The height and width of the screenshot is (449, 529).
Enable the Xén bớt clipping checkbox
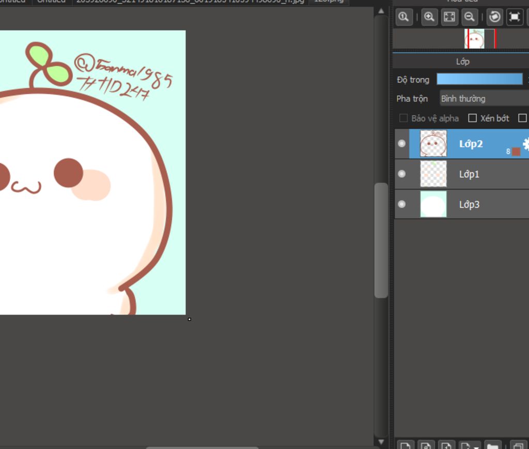pos(472,118)
